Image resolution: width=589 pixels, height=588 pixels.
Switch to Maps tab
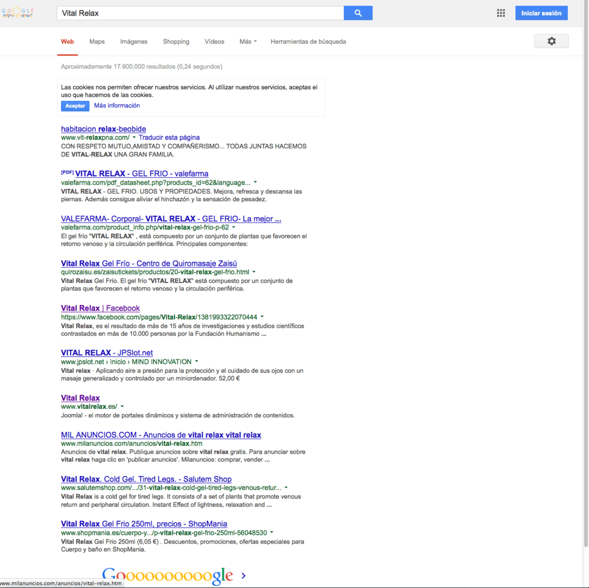click(x=97, y=42)
